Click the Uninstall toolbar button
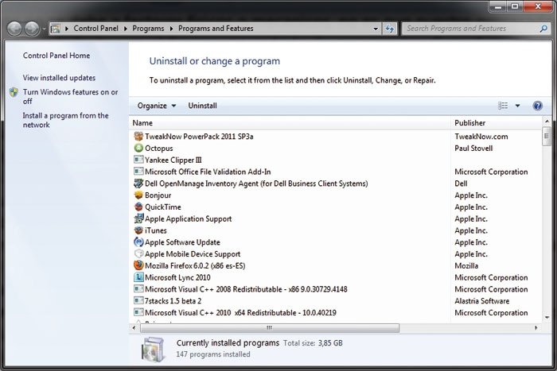 pos(202,106)
